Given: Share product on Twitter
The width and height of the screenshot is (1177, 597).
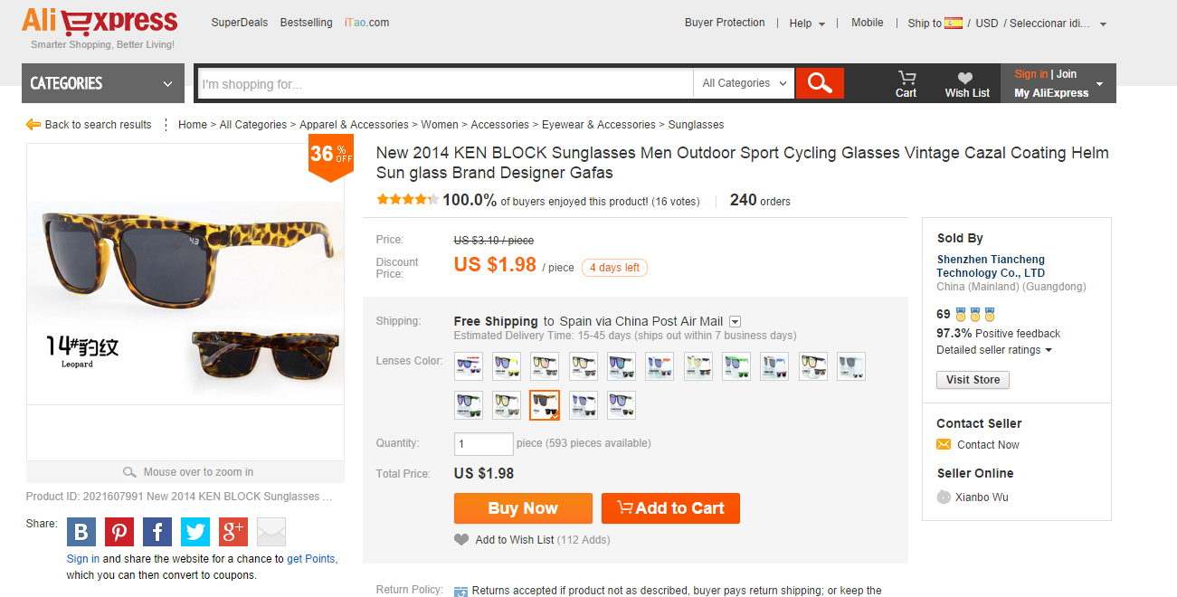Looking at the screenshot, I should click(195, 532).
